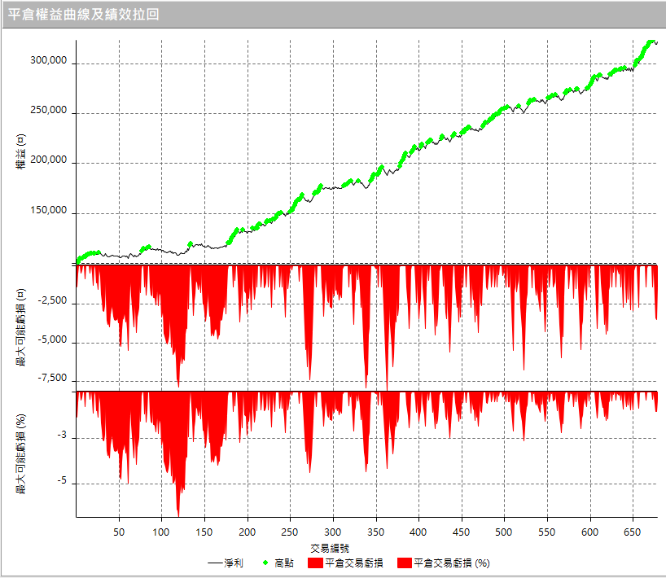Click the 300,000 equity axis label
666x578 pixels.
coord(48,61)
